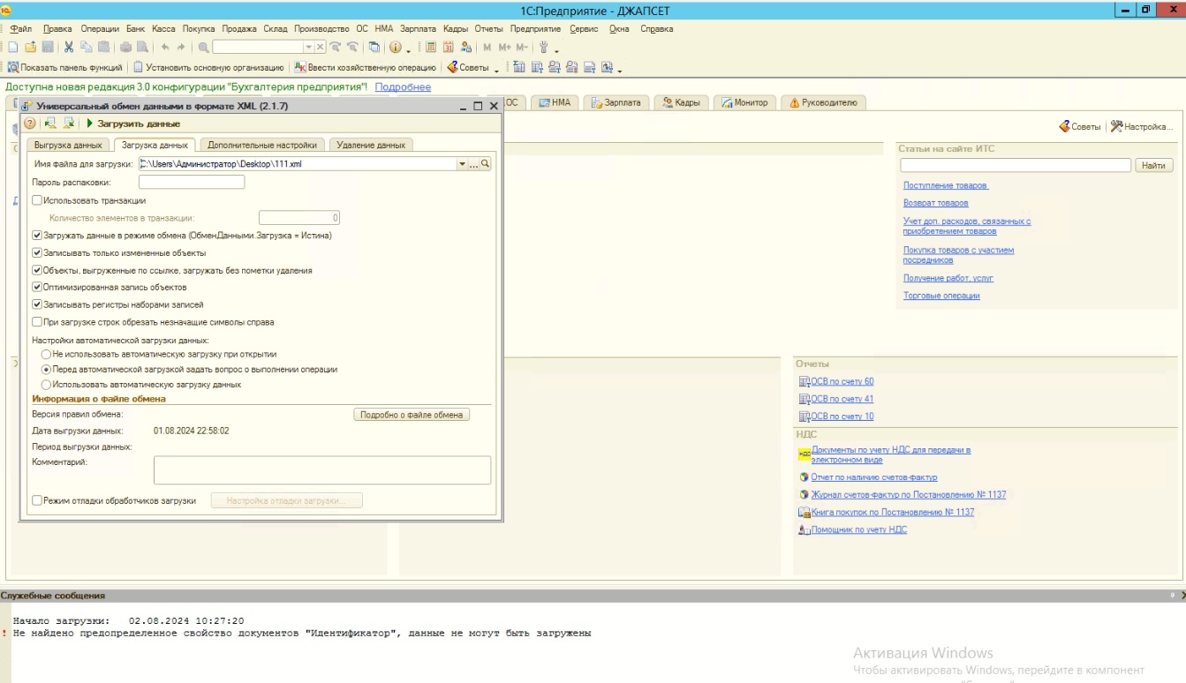Open the search field dropdown in main toolbar

coord(308,47)
